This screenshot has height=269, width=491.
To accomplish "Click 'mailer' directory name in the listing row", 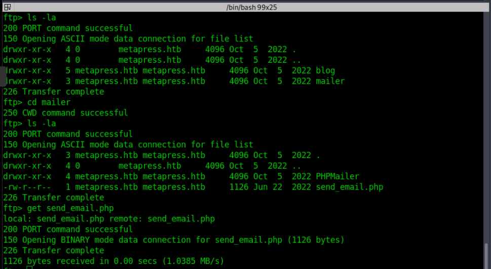I will tap(330, 81).
